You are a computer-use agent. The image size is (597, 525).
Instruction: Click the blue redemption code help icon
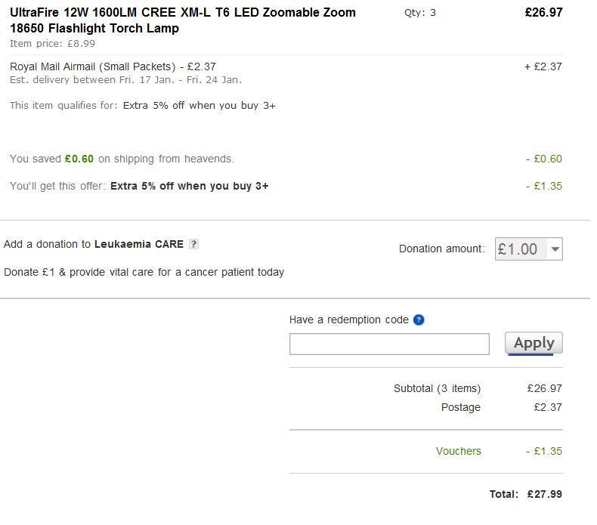[419, 320]
